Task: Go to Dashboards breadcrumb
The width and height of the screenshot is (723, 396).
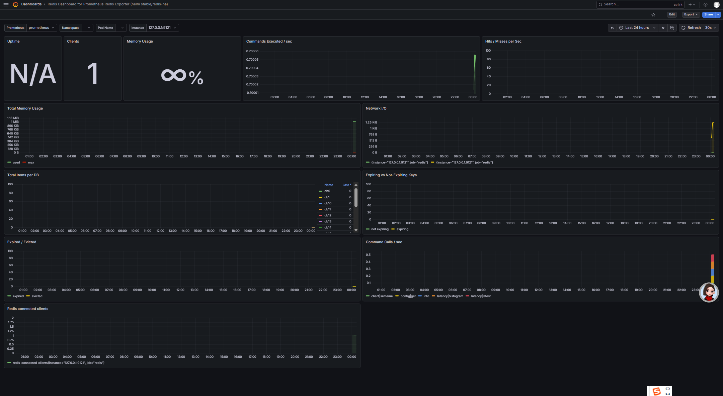Action: click(31, 4)
